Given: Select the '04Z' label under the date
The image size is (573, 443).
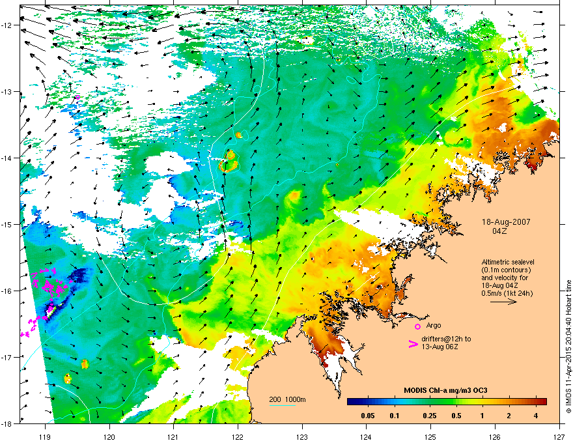Looking at the screenshot, I should pos(499,231).
